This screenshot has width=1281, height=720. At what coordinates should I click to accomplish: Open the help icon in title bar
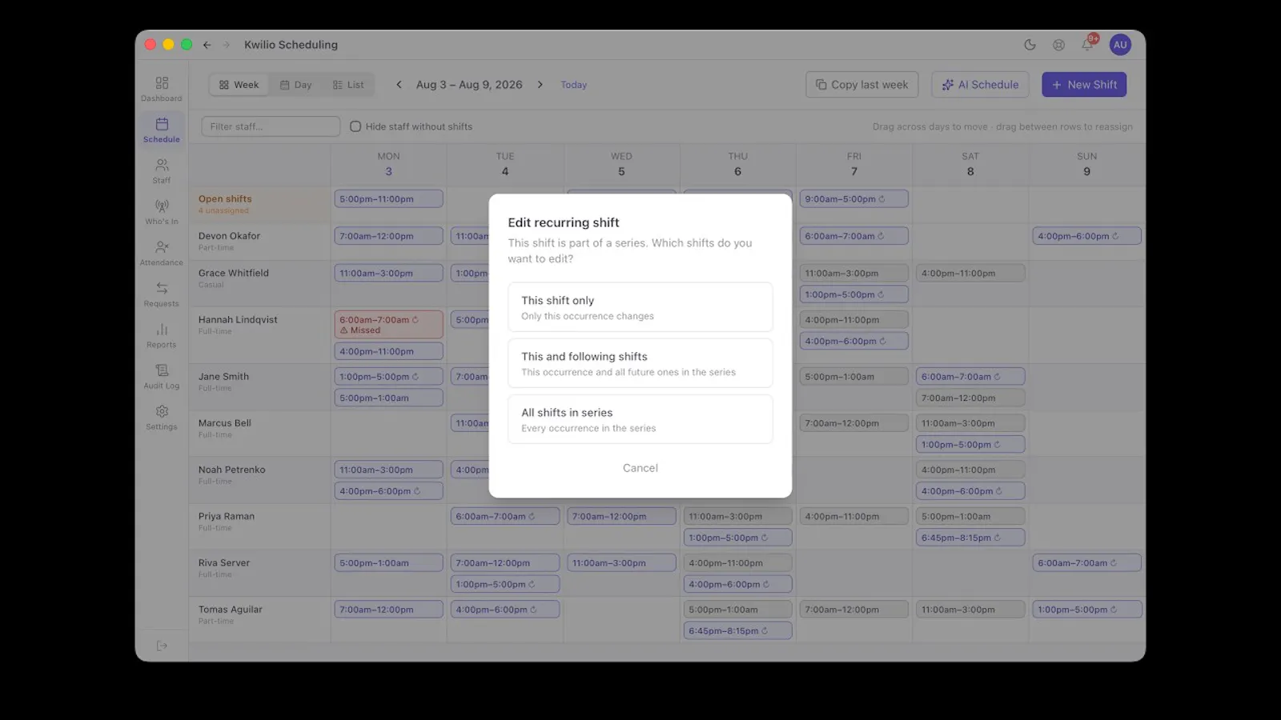tap(1058, 45)
